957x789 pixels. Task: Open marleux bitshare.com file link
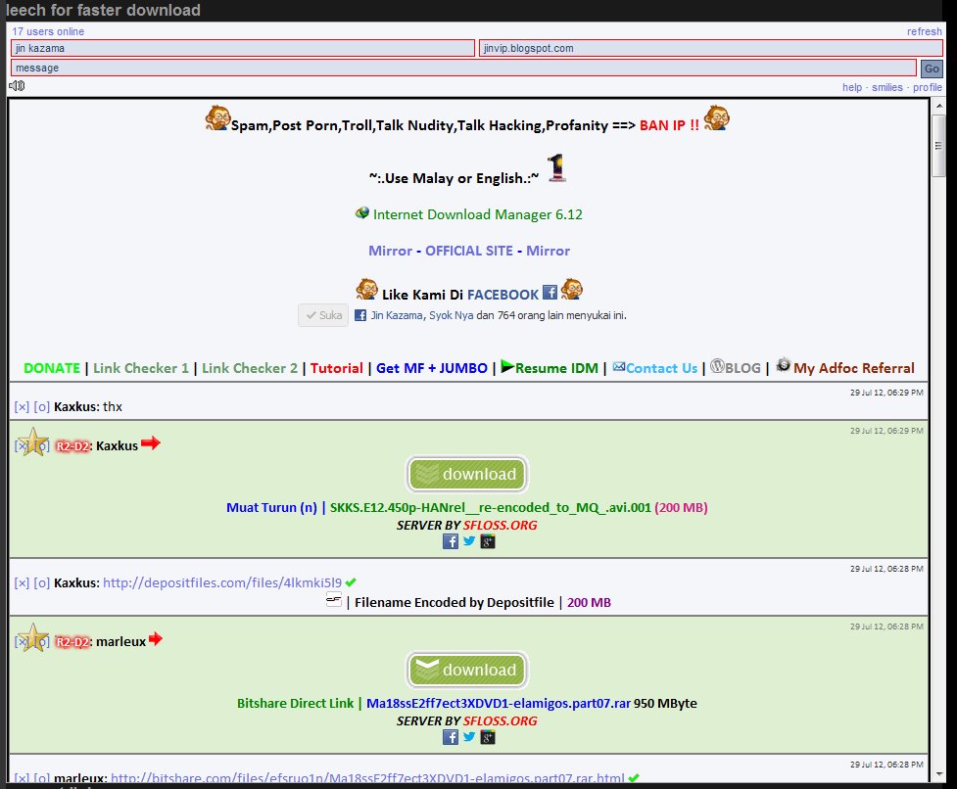tap(367, 778)
